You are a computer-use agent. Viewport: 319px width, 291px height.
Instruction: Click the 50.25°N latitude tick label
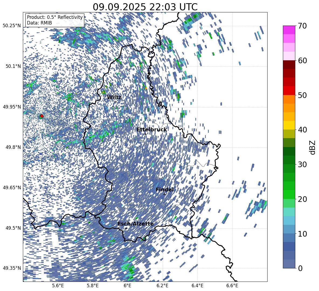(12, 26)
